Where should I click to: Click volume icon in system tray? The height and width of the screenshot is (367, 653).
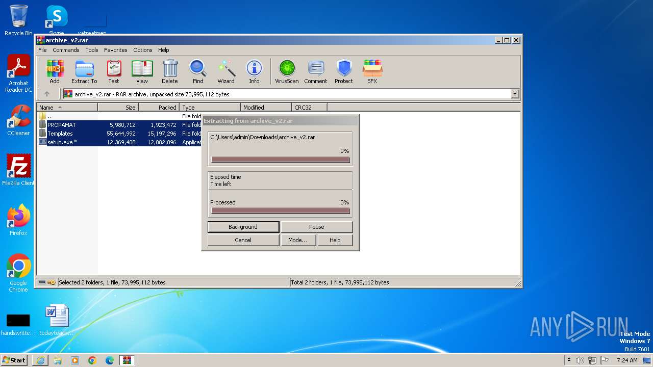click(x=580, y=360)
